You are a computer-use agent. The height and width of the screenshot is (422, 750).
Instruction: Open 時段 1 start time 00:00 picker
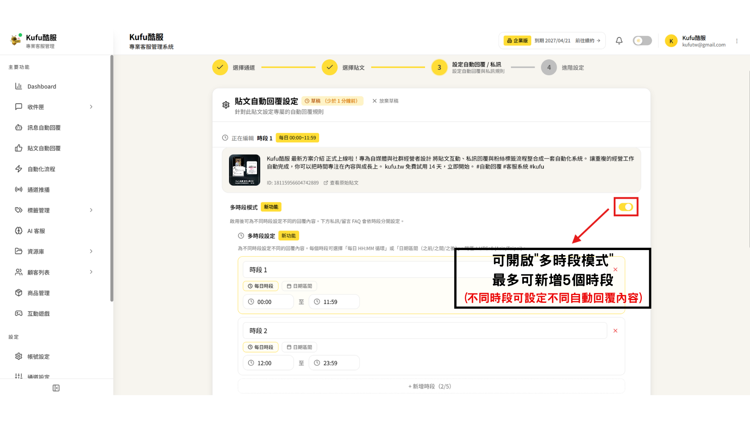pyautogui.click(x=268, y=302)
